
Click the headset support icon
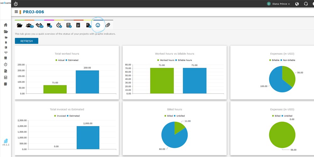coord(306,4)
